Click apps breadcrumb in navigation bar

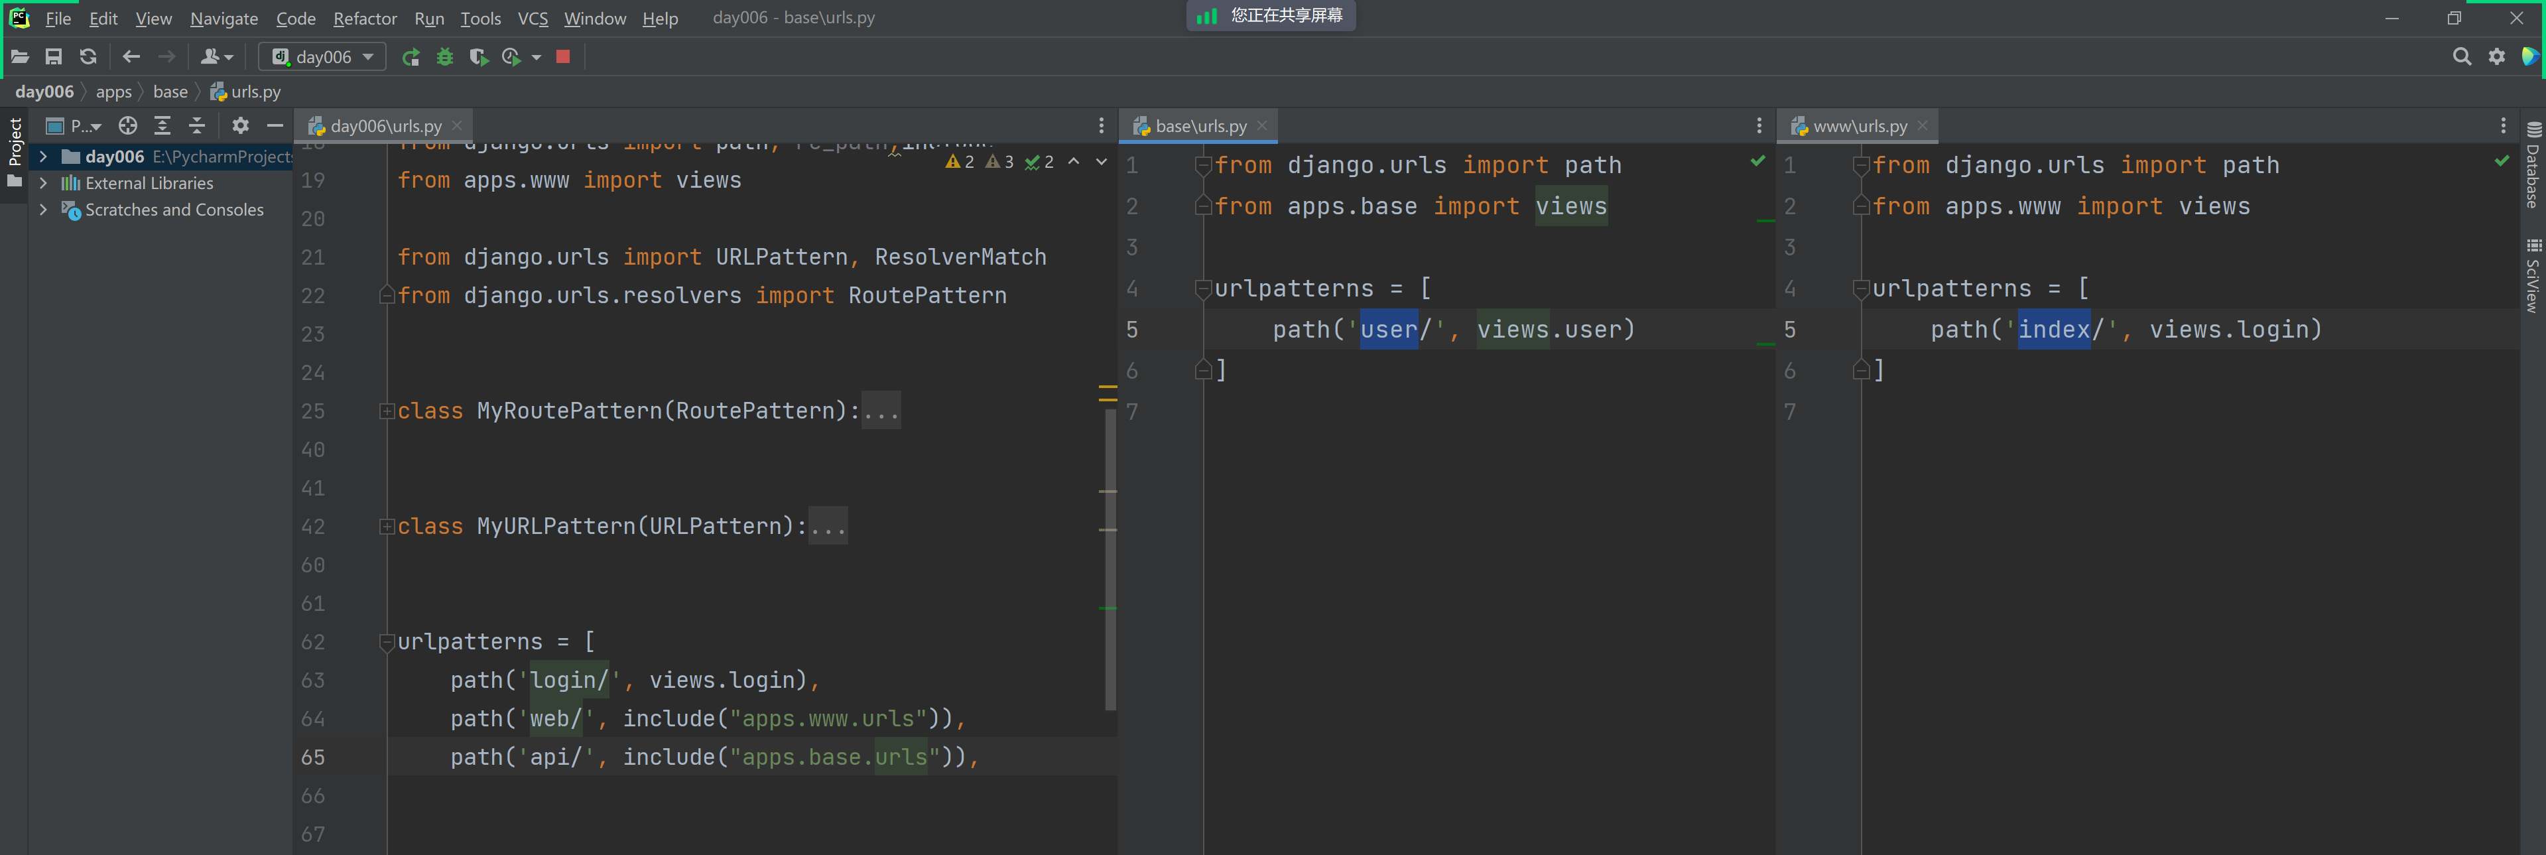113,92
